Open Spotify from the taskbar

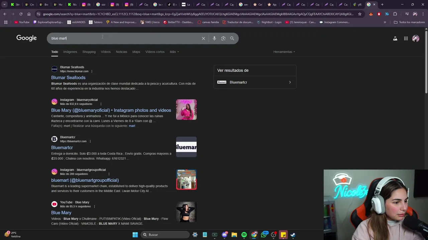coord(244,235)
